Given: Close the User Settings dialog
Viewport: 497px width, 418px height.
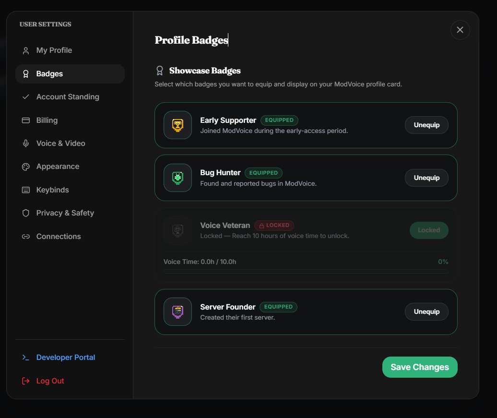Looking at the screenshot, I should pyautogui.click(x=460, y=30).
